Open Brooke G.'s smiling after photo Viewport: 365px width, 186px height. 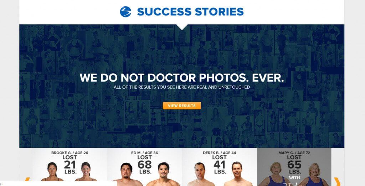(86, 172)
